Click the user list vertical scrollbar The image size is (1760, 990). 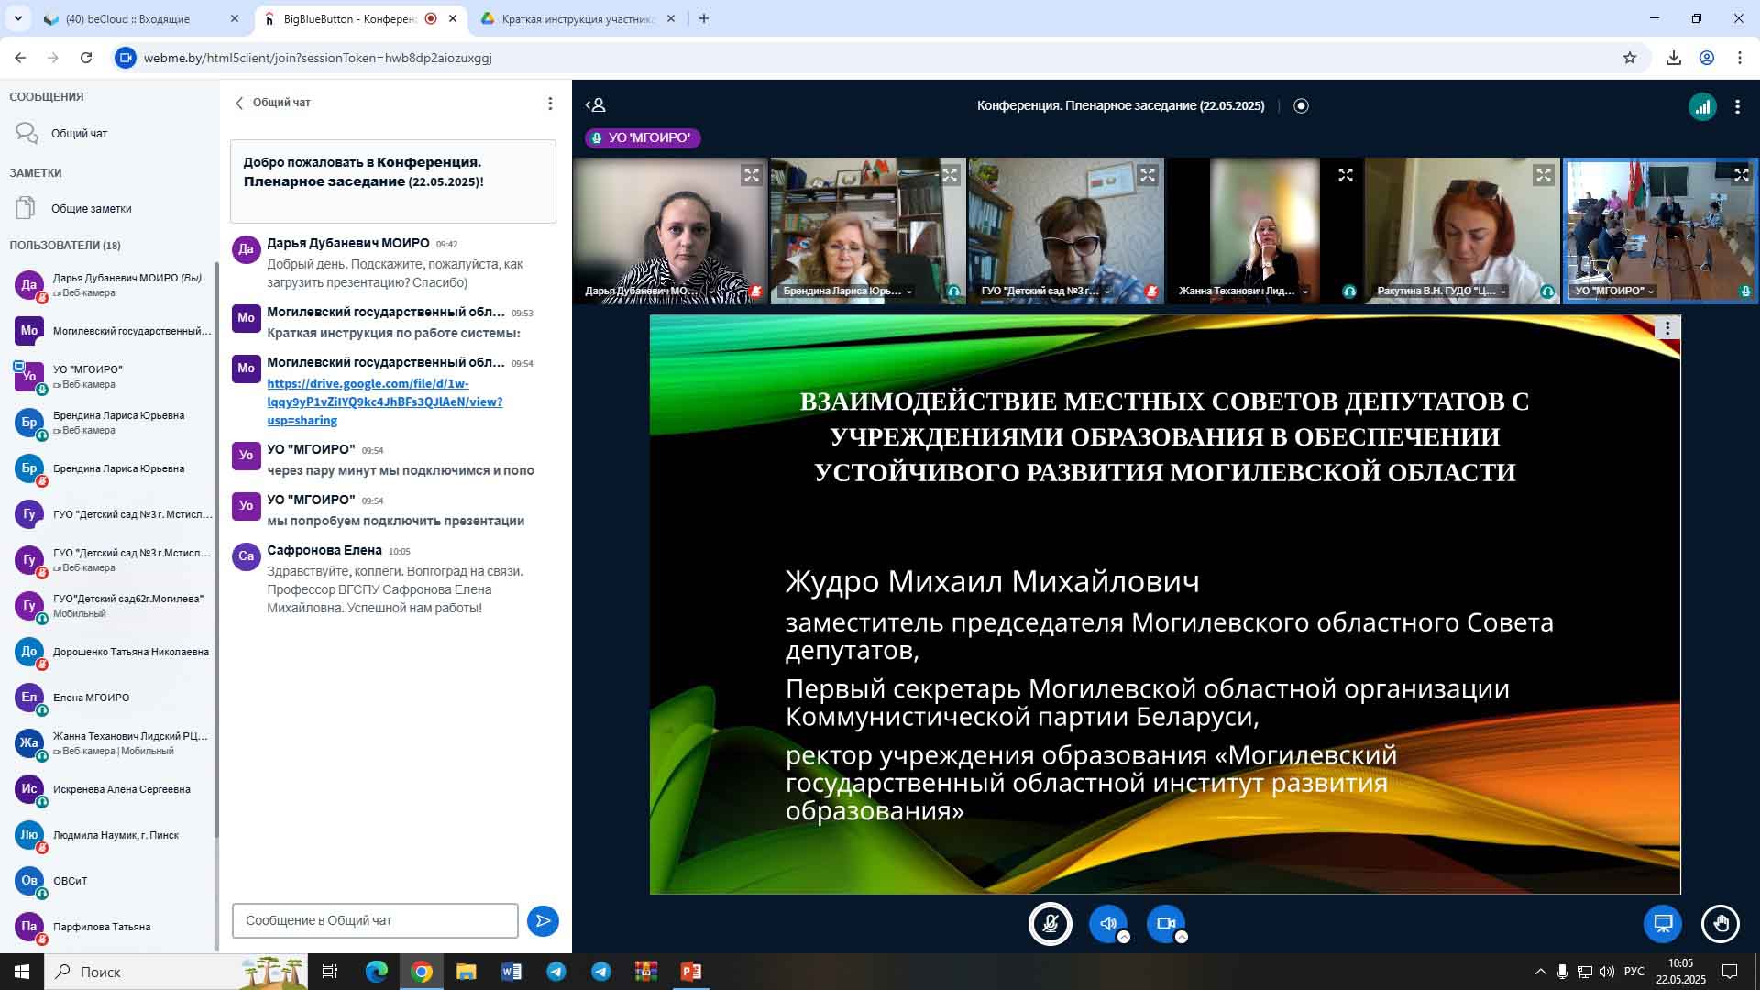tap(216, 550)
